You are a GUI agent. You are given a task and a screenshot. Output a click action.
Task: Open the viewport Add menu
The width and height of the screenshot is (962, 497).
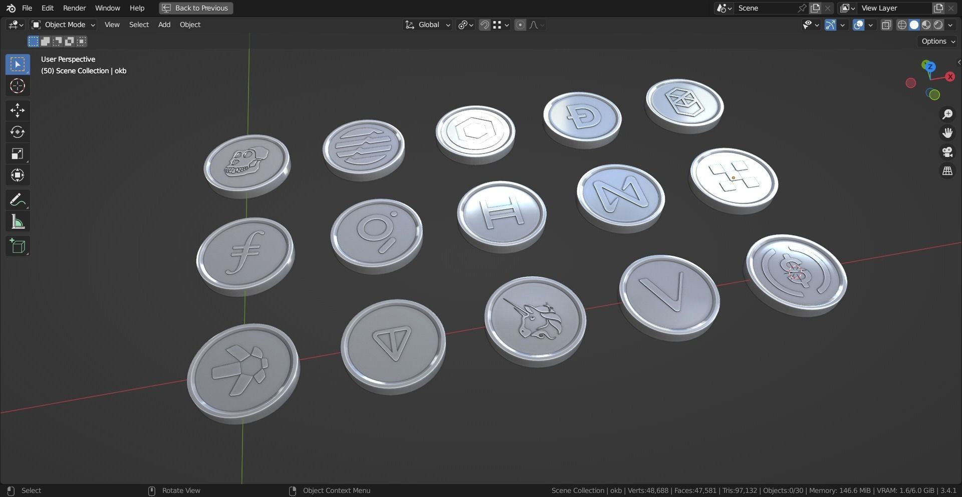click(x=164, y=25)
